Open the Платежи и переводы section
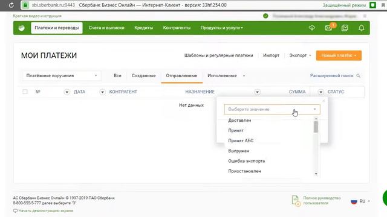Viewport: 387px width, 217px height. coord(57,28)
